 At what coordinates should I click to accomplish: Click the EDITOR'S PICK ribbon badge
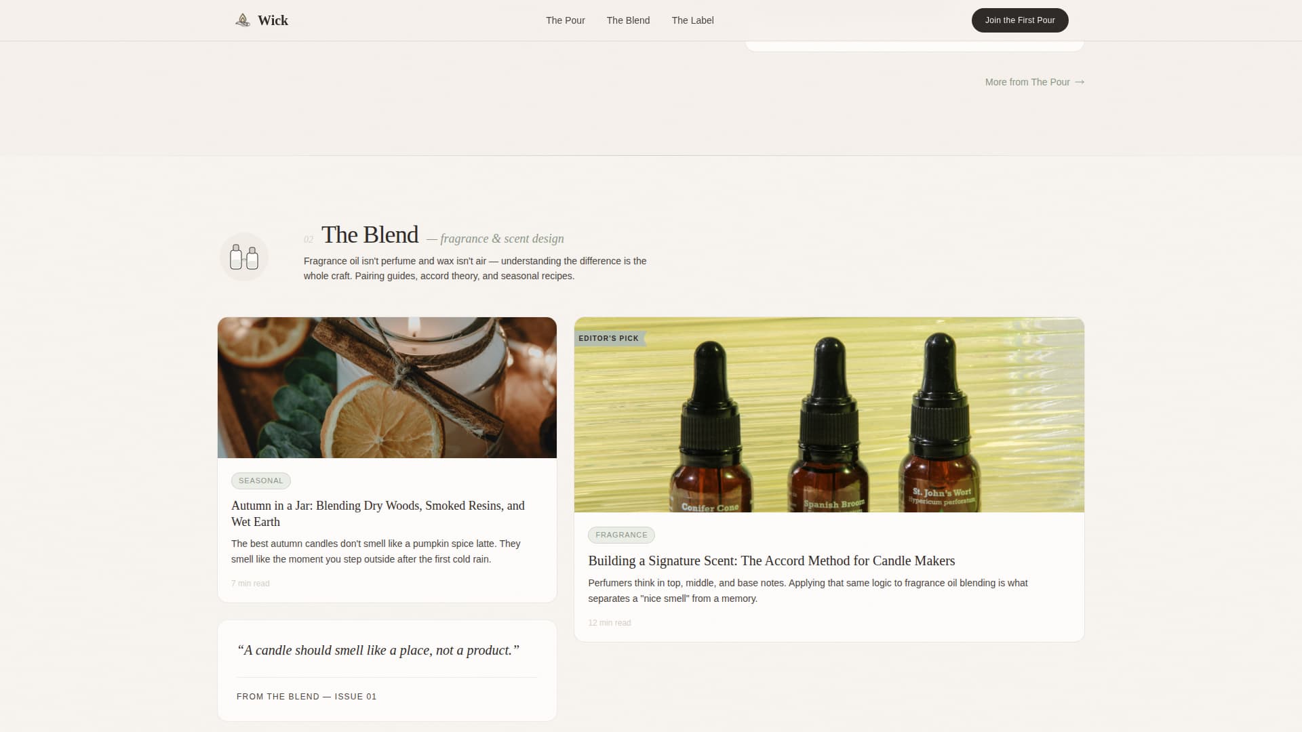(x=609, y=338)
